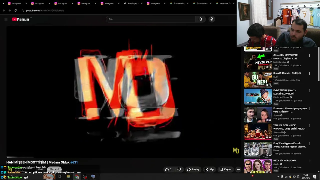Open site info icon in address bar
This screenshot has height=180, width=320.
coord(23,10)
